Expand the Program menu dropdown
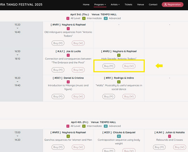The width and height of the screenshot is (188, 152). (100, 5)
